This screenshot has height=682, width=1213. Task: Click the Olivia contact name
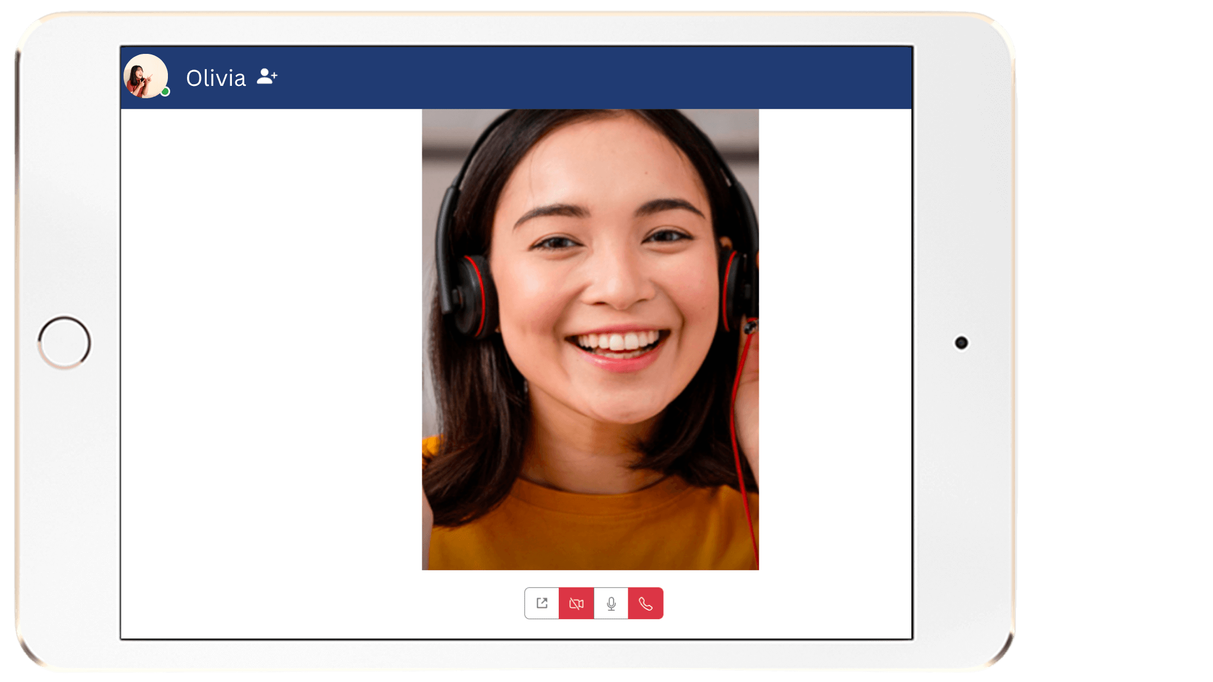coord(216,78)
